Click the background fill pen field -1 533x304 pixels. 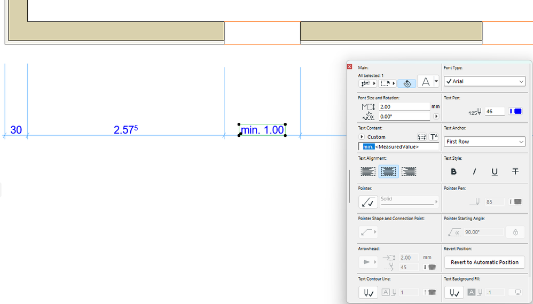click(x=495, y=292)
